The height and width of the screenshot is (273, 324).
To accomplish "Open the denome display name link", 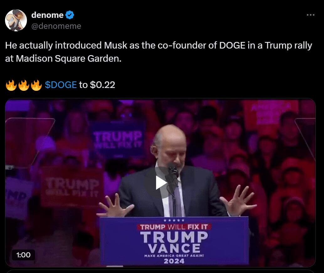I will point(47,15).
